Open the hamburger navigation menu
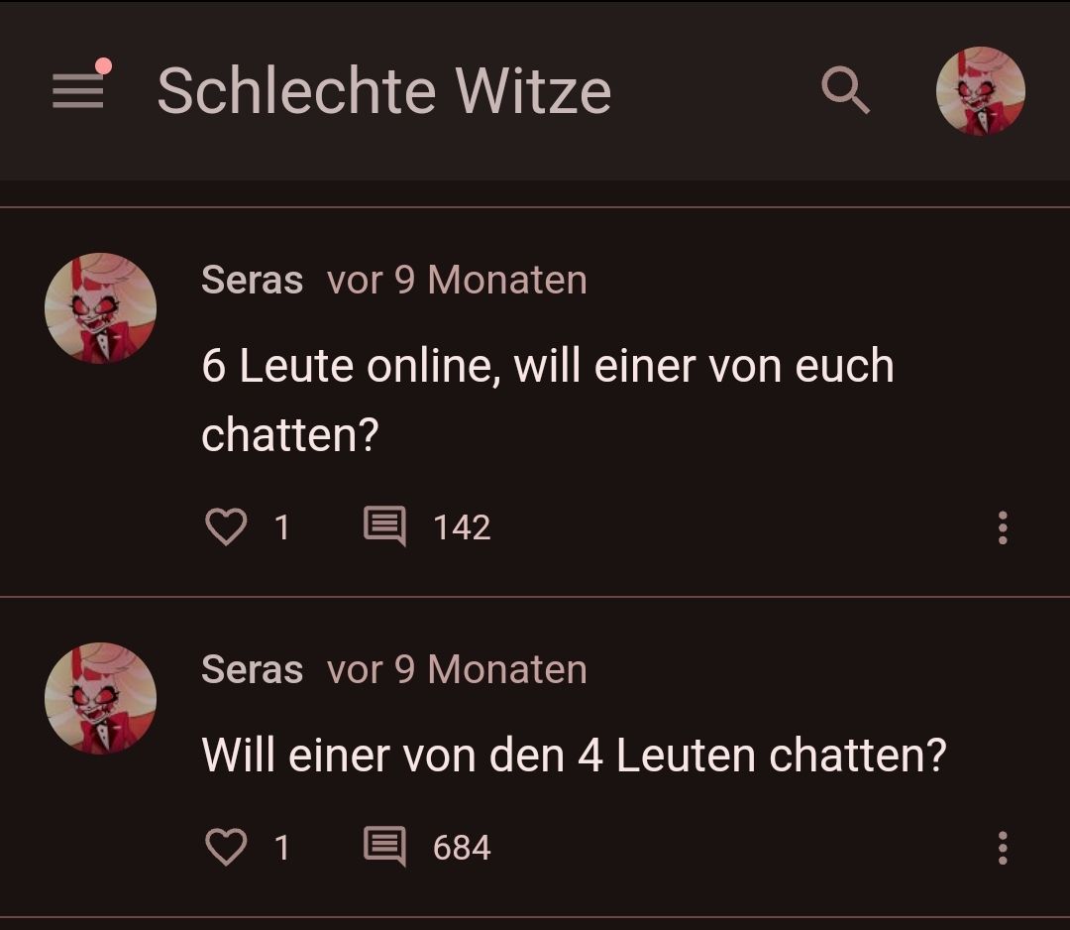The width and height of the screenshot is (1070, 930). 78,91
